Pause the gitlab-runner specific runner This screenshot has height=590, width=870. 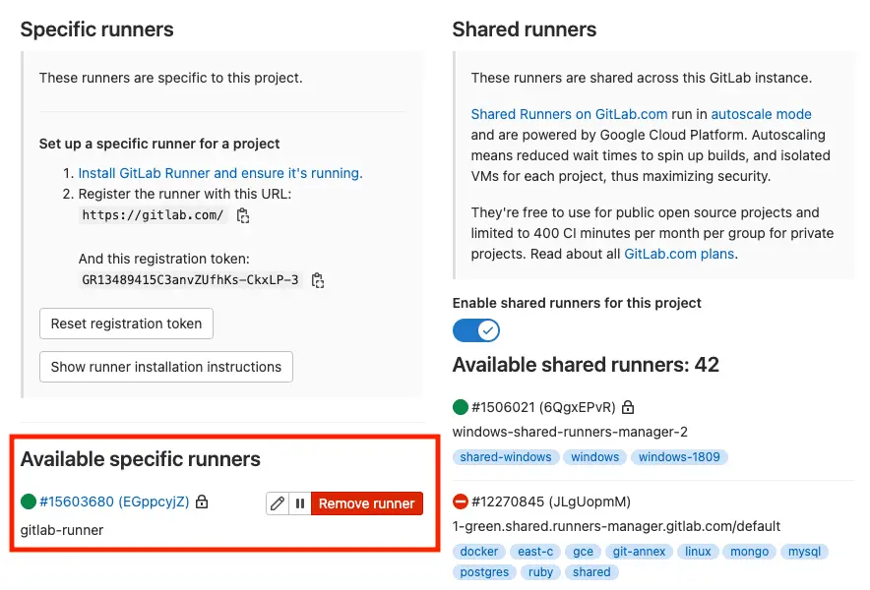300,502
